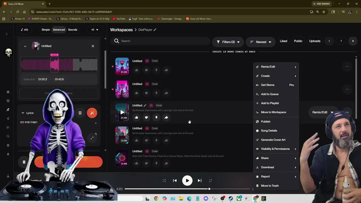Collapse the Untitled audio section chevron
Screen dimensions: 361x203
pyautogui.click(x=25, y=46)
